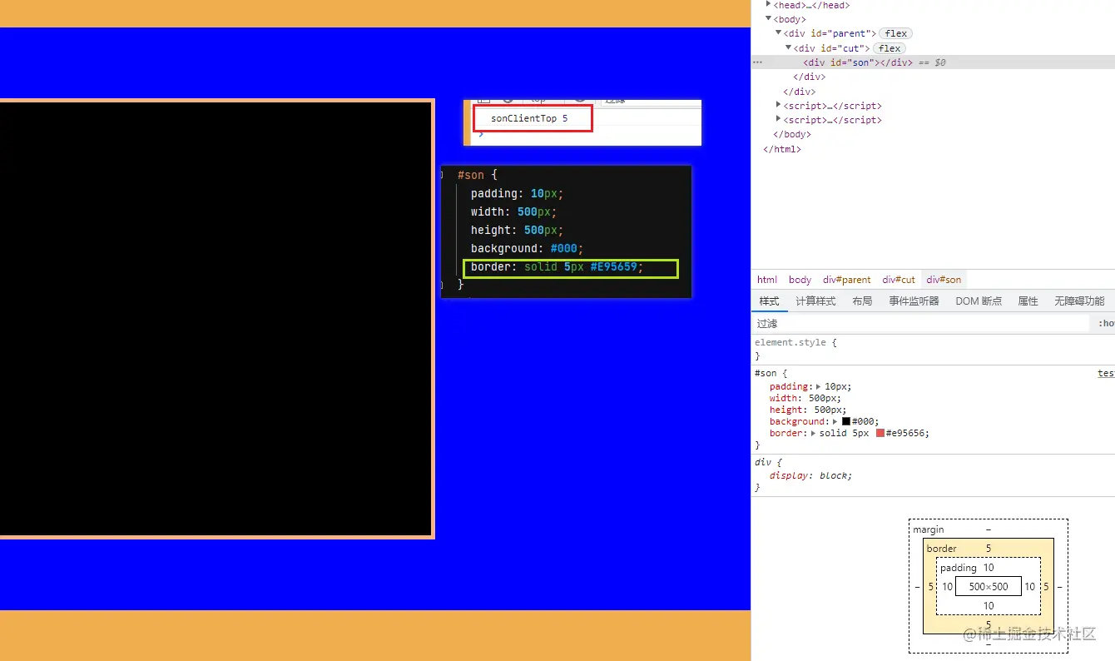This screenshot has height=661, width=1115.
Task: Click the display: block declaration
Action: [x=810, y=475]
